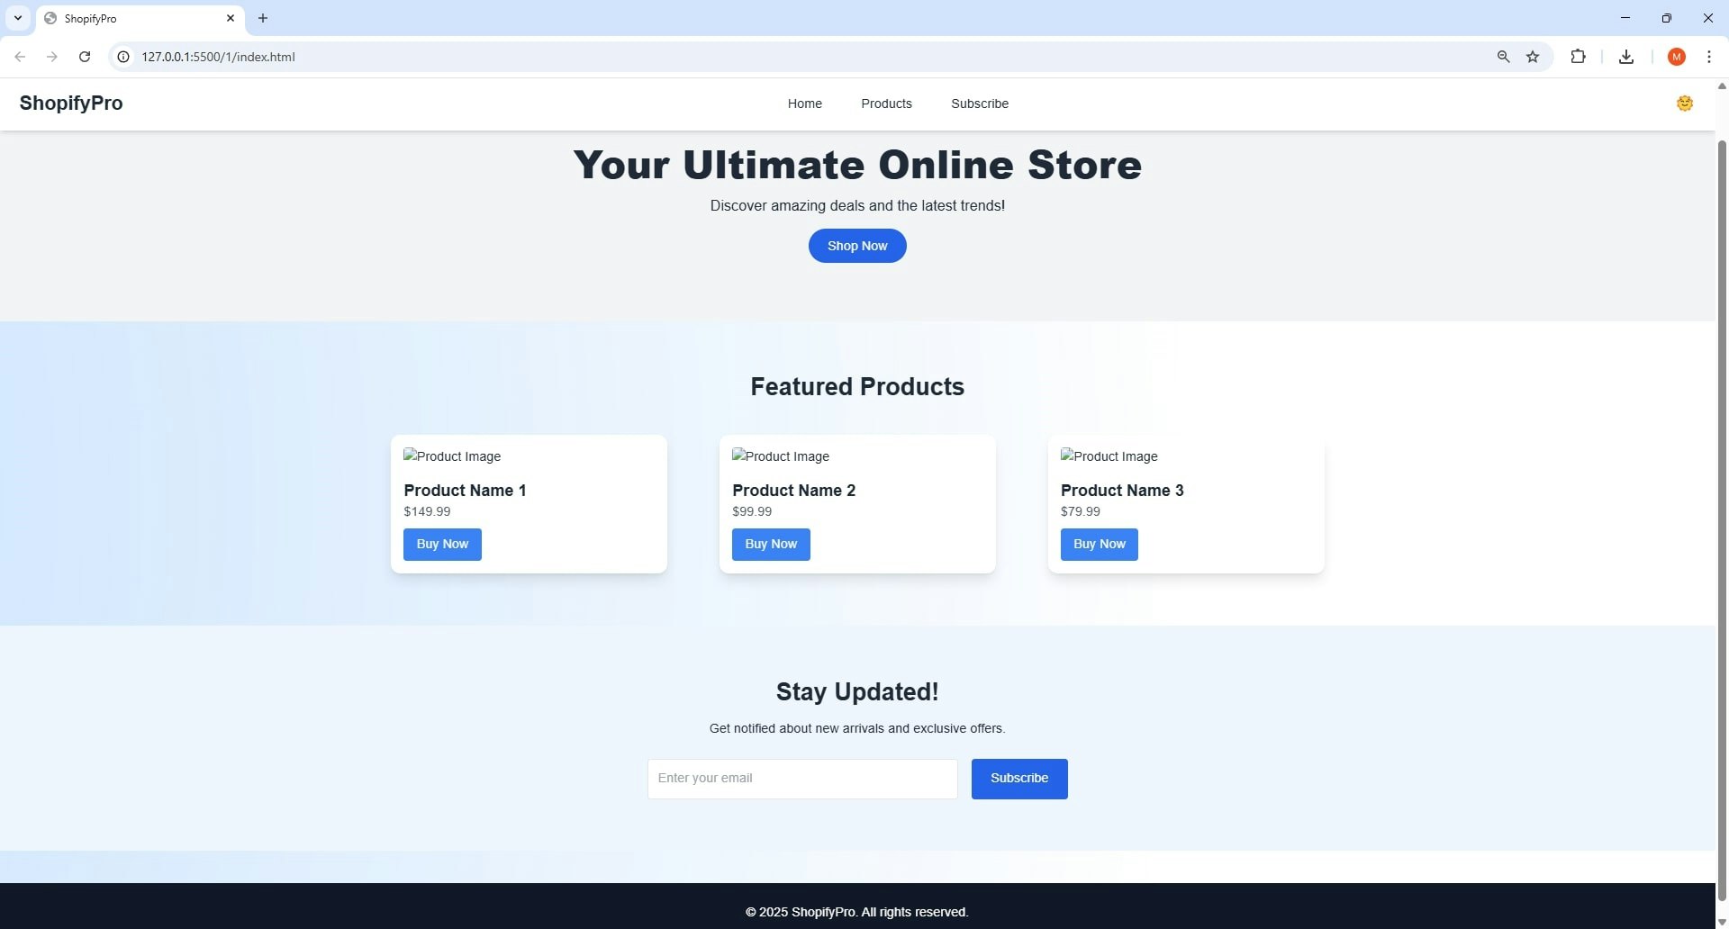Select the ShopifyPro browser tab
The image size is (1729, 929).
pos(135,18)
